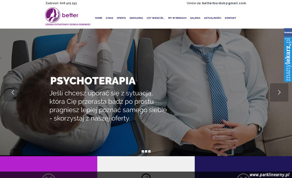The height and width of the screenshot is (178, 292).
Task: Open the AKTUALNOŚCI page
Action: tap(213, 18)
